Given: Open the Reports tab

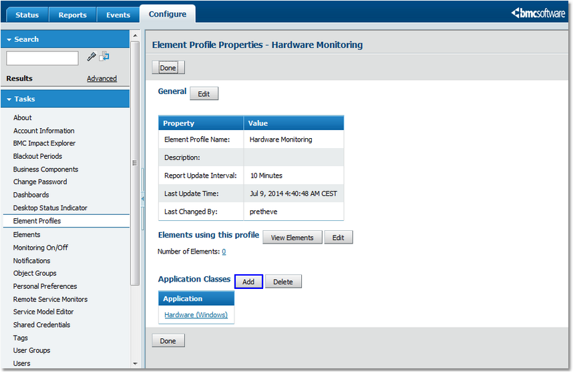Looking at the screenshot, I should point(72,15).
